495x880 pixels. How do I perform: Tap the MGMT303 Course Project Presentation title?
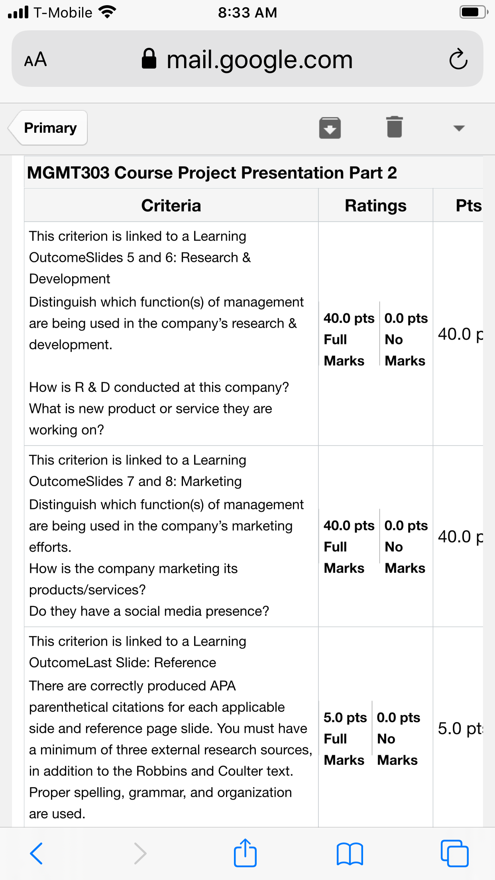tap(212, 173)
